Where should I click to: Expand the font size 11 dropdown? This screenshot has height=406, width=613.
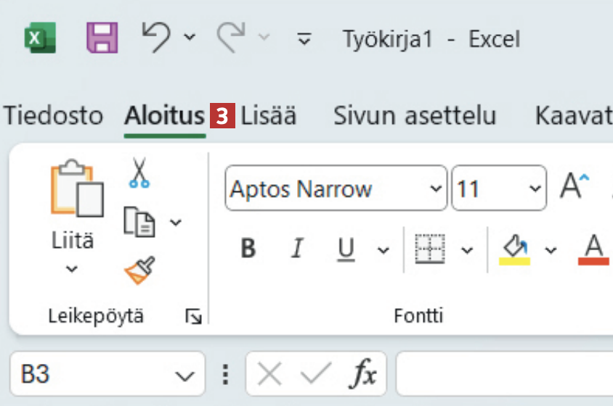[535, 189]
